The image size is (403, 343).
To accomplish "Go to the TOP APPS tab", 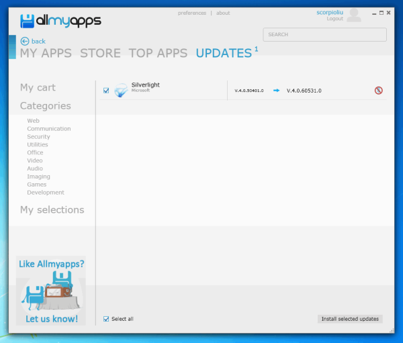I will tap(158, 53).
